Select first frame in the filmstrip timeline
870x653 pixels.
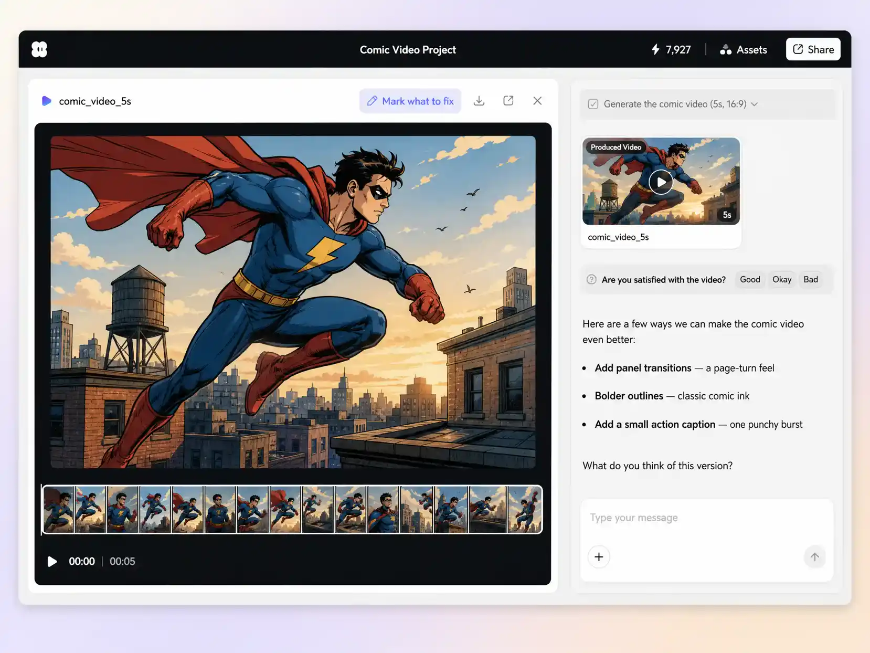[58, 509]
